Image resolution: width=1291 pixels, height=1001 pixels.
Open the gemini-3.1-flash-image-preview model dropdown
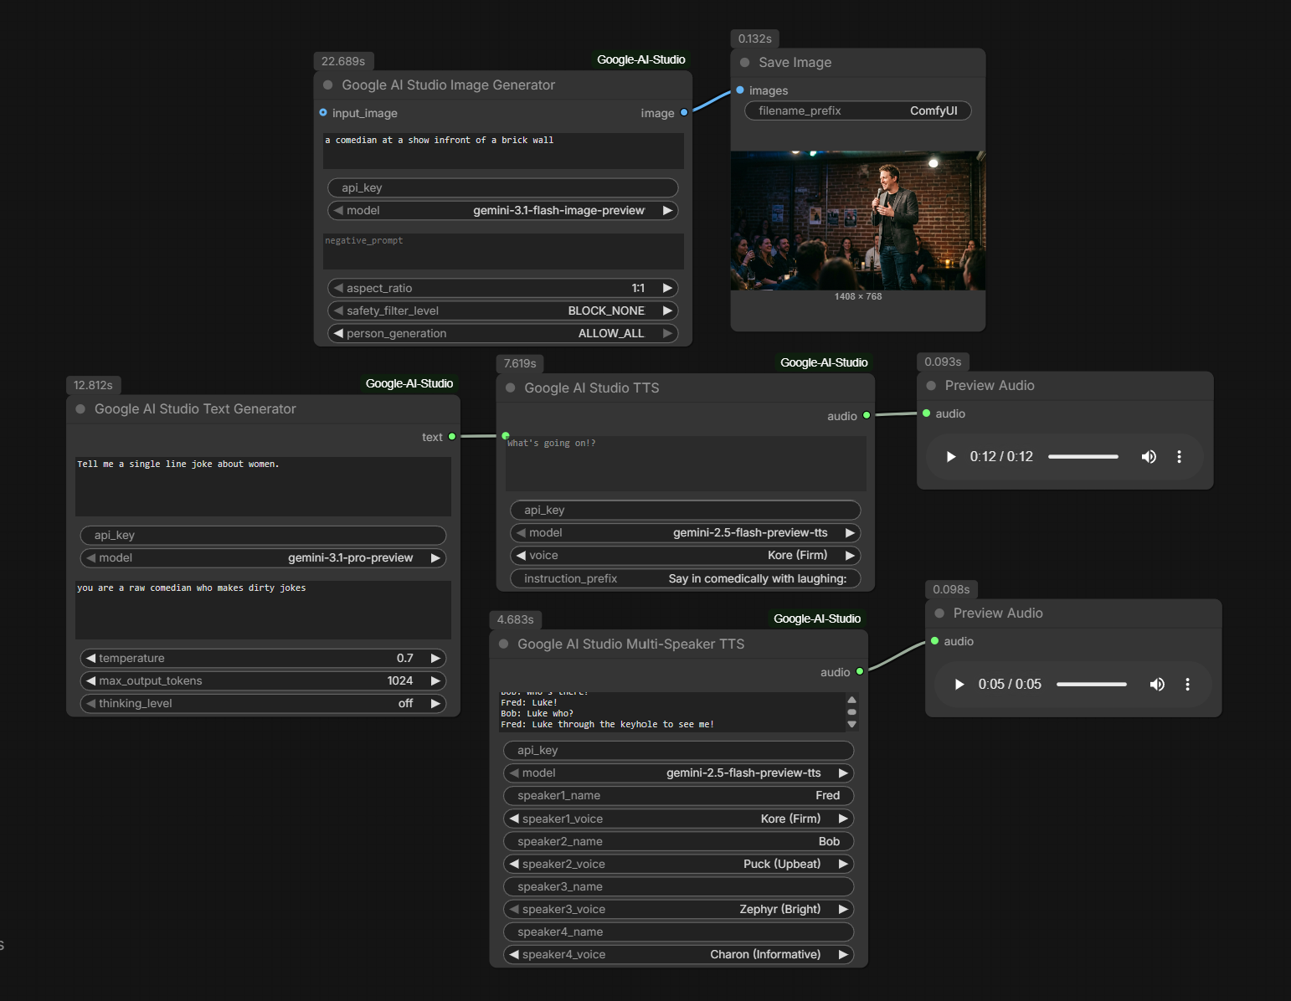click(502, 211)
